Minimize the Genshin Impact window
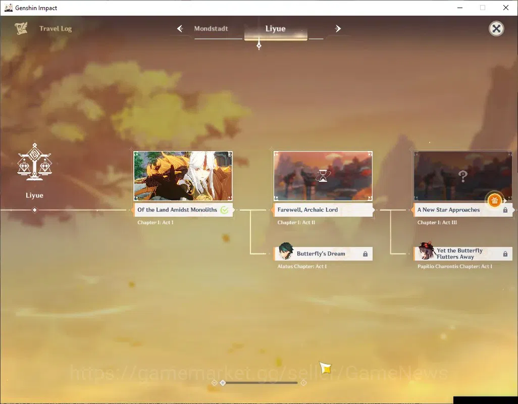This screenshot has height=404, width=518. (x=459, y=8)
